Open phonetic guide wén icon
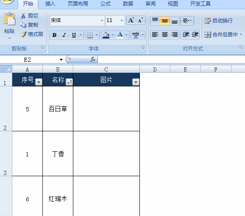Screen dimensions: 245x216 coord(136,35)
